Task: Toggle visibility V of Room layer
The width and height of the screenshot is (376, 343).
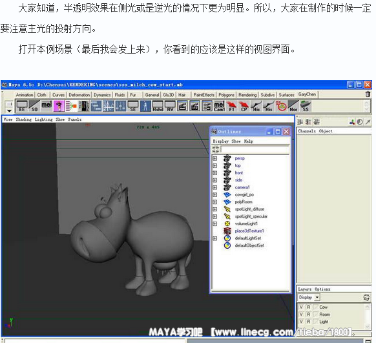Action: click(x=301, y=314)
